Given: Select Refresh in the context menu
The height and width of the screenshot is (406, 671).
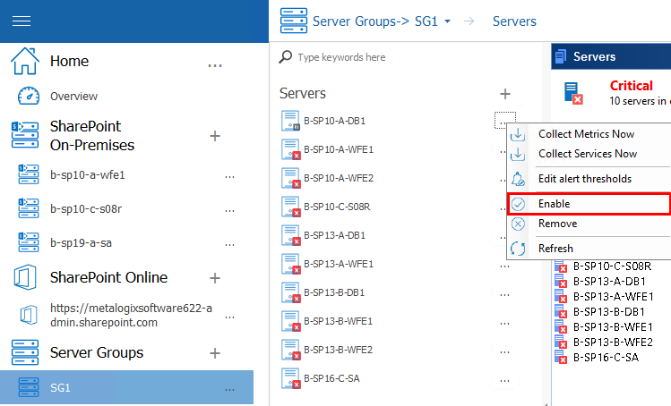Looking at the screenshot, I should [x=555, y=249].
